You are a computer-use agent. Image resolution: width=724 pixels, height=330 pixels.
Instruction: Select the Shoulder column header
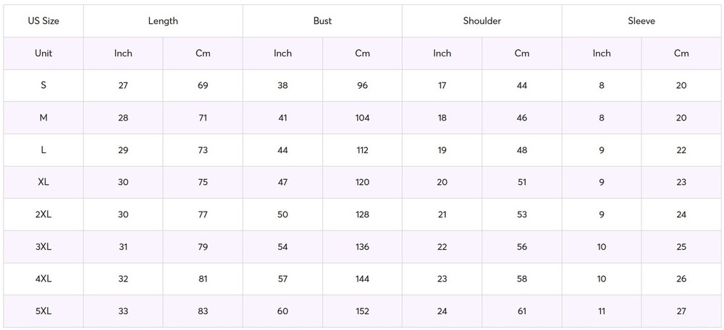[x=482, y=21]
